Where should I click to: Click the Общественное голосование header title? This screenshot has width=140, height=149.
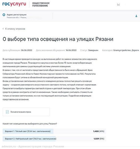[x=41, y=4]
